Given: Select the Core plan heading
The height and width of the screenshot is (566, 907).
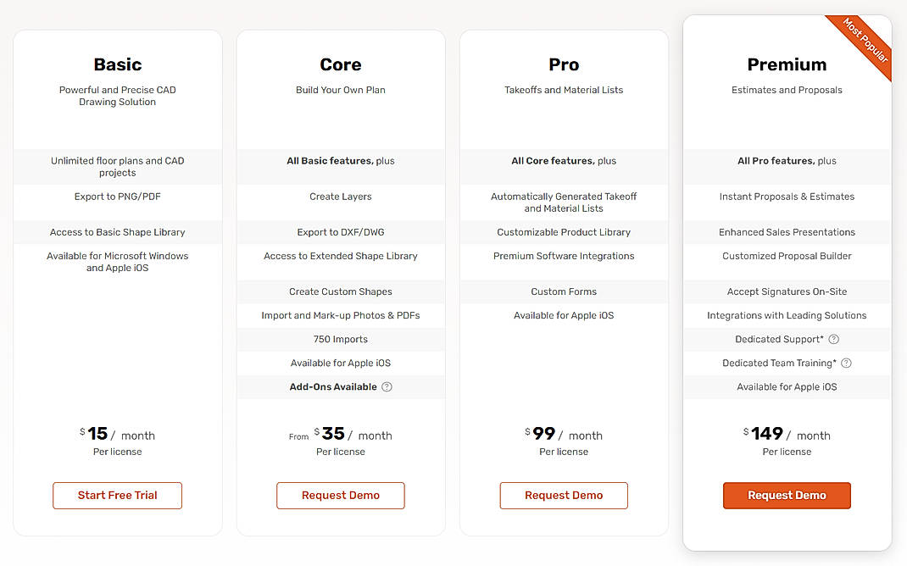Looking at the screenshot, I should [x=340, y=64].
